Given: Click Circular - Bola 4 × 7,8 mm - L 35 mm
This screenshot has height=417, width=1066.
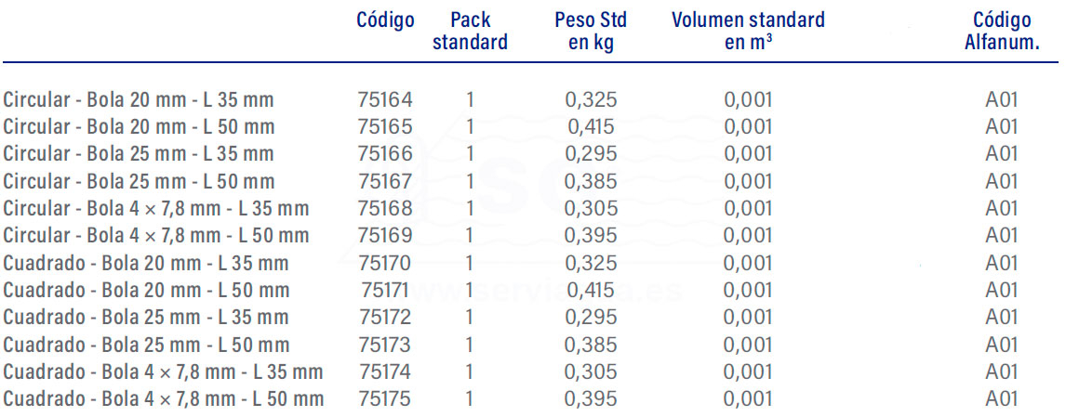Looking at the screenshot, I should click(x=156, y=209).
